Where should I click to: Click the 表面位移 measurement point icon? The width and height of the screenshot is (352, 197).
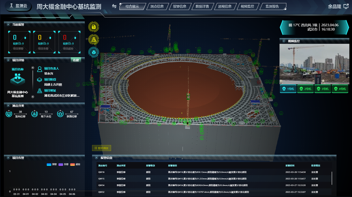tap(59, 114)
